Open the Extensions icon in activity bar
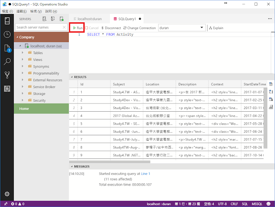The width and height of the screenshot is (275, 207). click(x=7, y=88)
